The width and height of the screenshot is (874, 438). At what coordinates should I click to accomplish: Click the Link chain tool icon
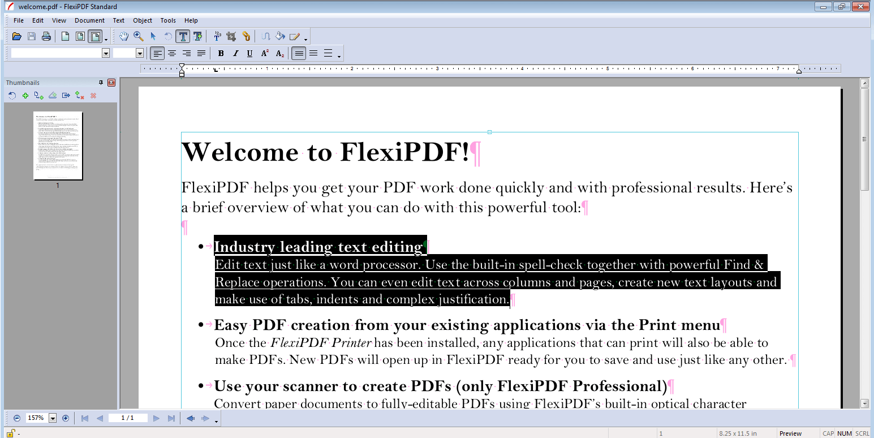(x=246, y=37)
